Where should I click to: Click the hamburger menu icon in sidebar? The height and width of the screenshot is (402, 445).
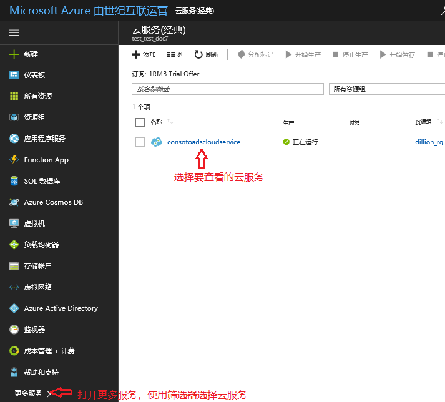(x=14, y=32)
